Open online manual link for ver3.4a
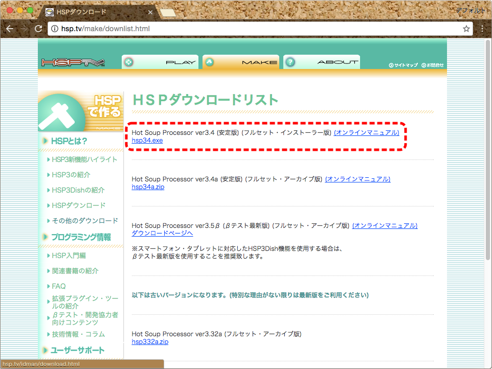This screenshot has width=492, height=369. click(x=357, y=179)
